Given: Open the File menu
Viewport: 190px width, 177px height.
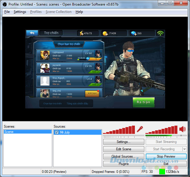Looking at the screenshot, I should 7,12.
